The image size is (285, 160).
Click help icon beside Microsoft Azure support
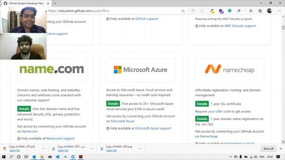click(x=108, y=128)
